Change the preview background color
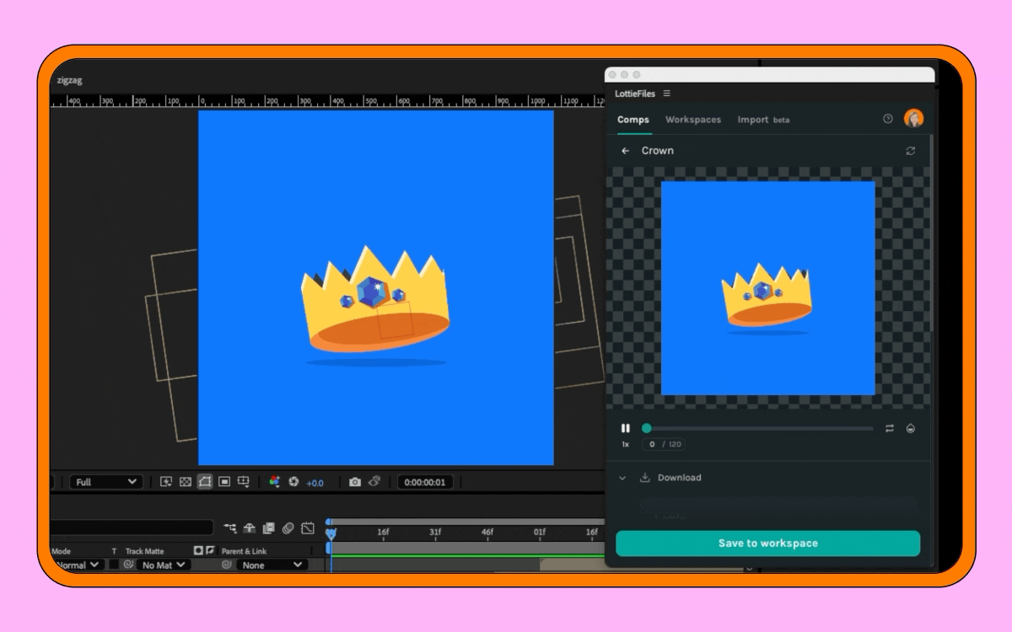 click(911, 428)
